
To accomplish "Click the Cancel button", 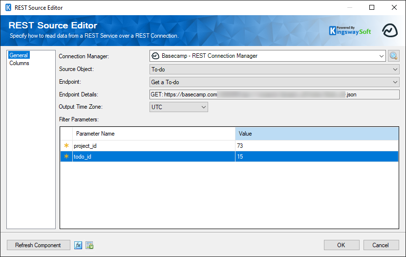I will 381,245.
